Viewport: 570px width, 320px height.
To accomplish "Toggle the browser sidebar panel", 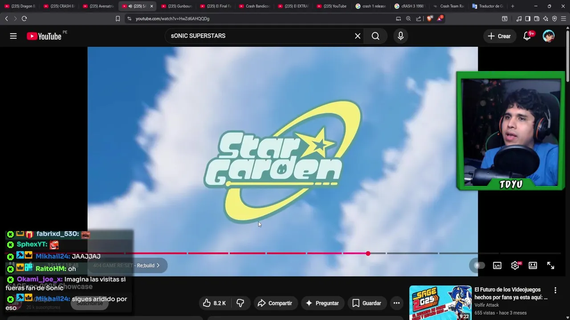I will click(x=528, y=19).
